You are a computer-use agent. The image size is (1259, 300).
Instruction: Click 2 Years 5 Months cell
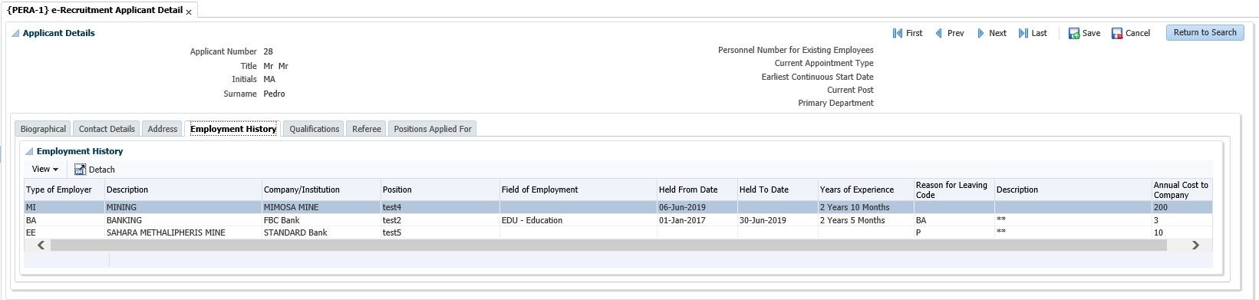865,220
